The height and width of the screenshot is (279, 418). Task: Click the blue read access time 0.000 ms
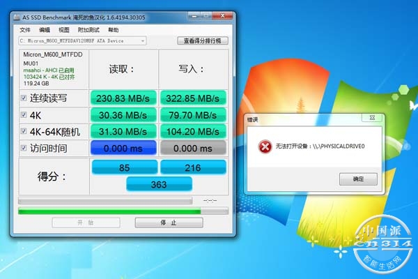tap(123, 148)
